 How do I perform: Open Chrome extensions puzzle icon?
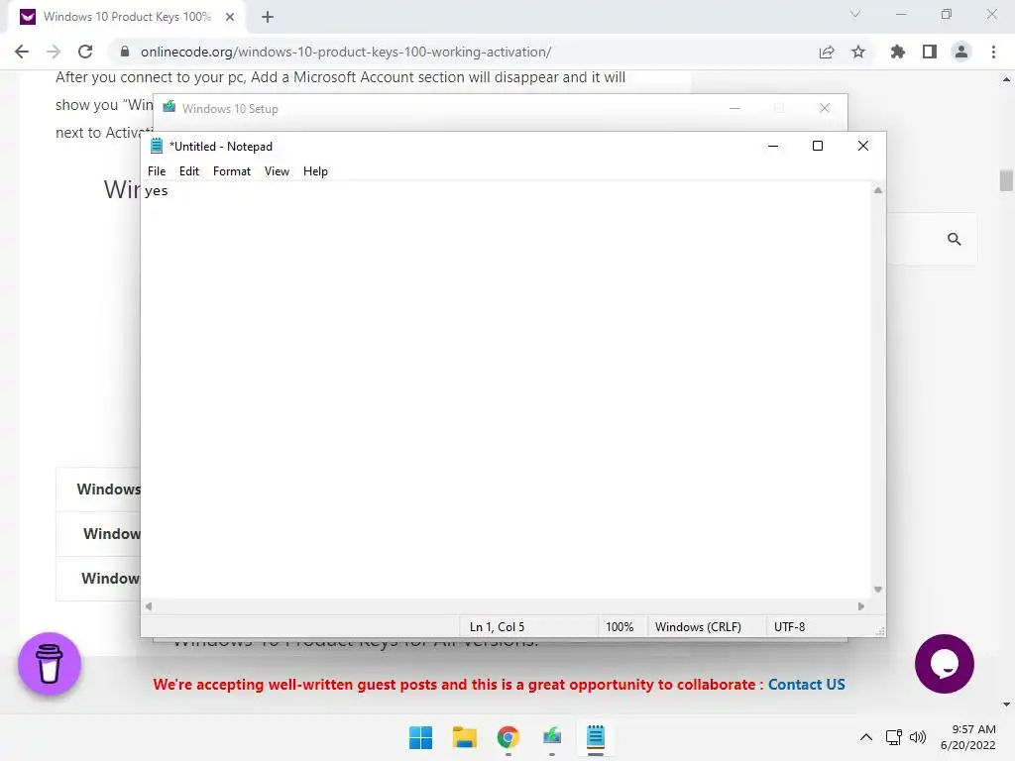click(x=897, y=52)
